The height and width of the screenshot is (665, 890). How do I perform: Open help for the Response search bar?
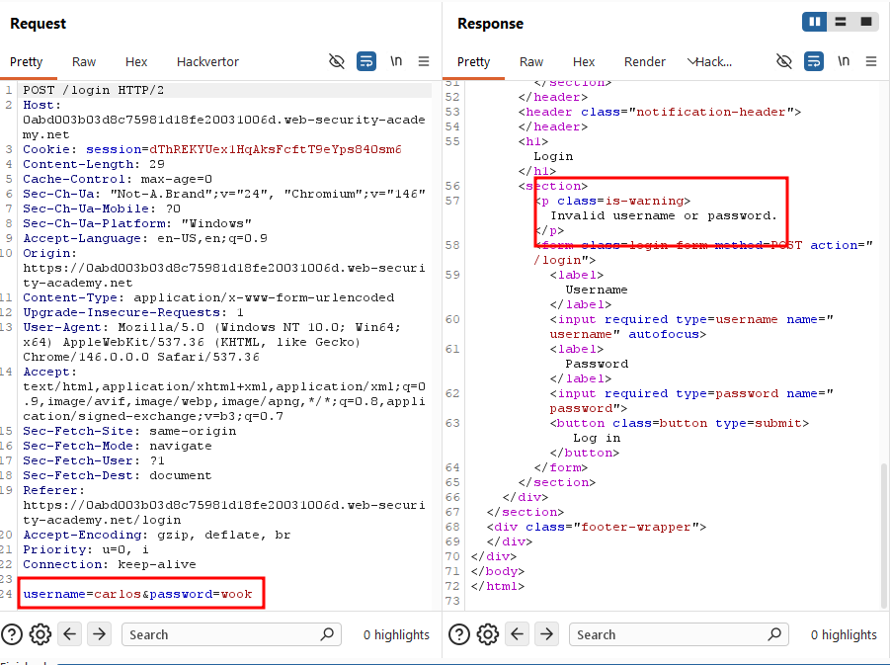(459, 634)
